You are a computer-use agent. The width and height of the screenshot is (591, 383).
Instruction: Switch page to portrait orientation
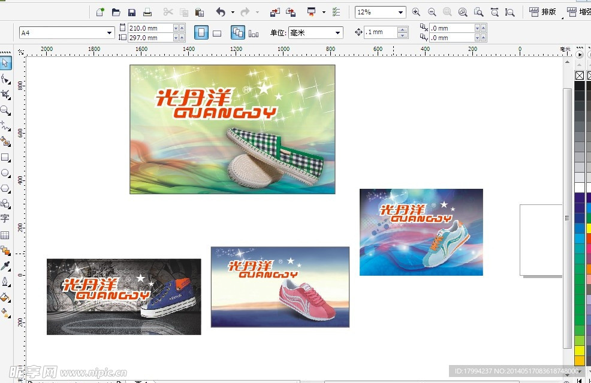201,33
